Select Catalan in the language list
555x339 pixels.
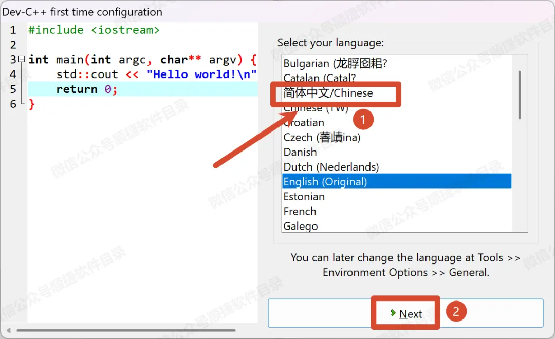click(397, 78)
